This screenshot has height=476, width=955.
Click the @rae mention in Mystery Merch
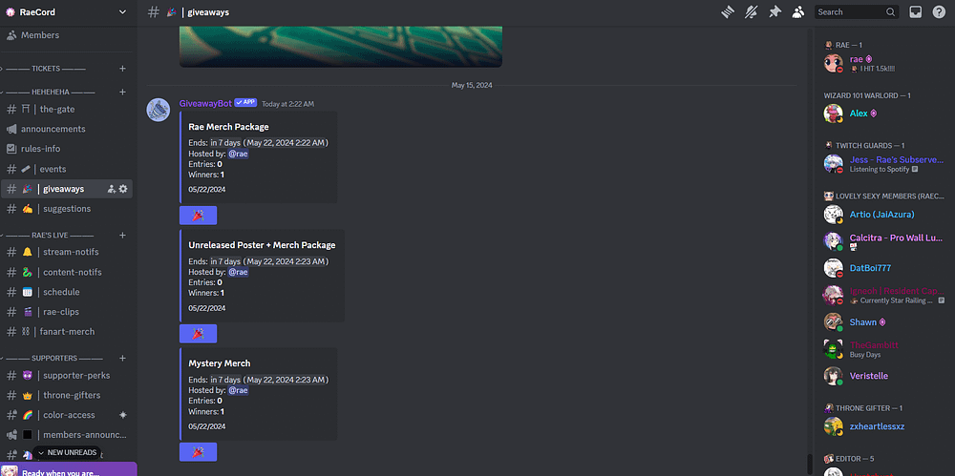point(238,390)
